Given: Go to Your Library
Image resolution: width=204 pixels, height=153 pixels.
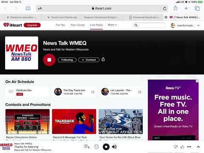Looking at the screenshot, I should tap(78, 25).
